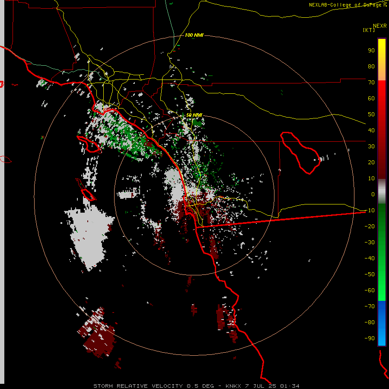389x389 pixels.
Task: Click the -10 value on velocity scale
Action: (x=370, y=210)
